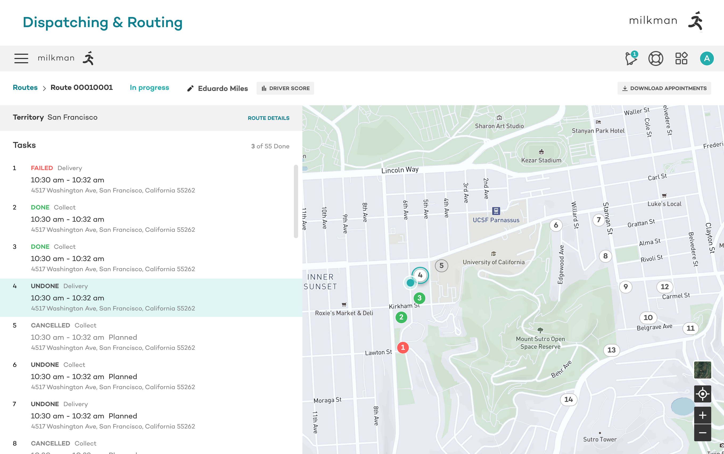Click the green stop 3 map marker

pos(419,298)
